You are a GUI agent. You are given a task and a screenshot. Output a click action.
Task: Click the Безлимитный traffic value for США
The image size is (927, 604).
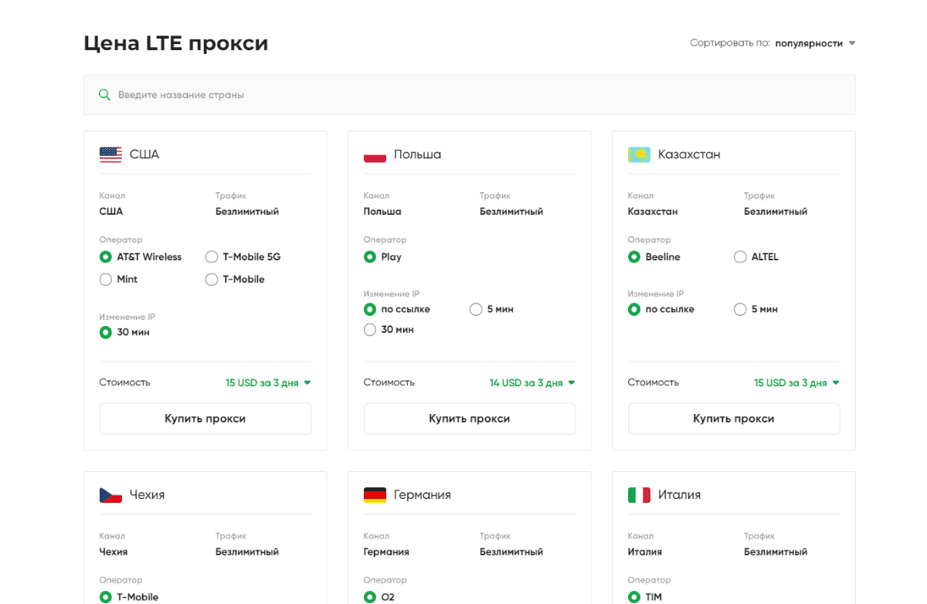[247, 212]
